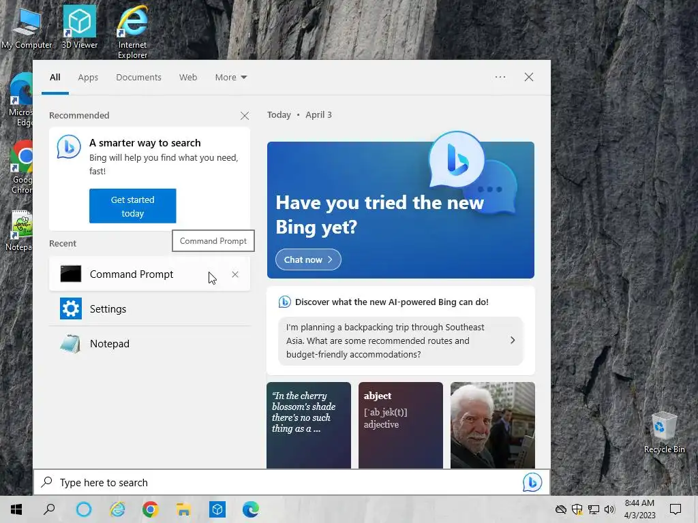Expand the More dropdown

[x=230, y=78]
